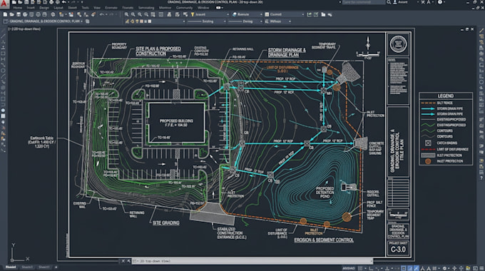Select the Line tool at top of left palette
This screenshot has width=485, height=271.
(3, 36)
